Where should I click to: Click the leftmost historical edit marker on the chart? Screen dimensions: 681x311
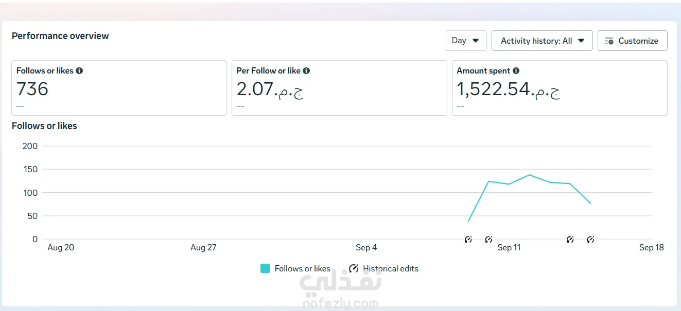[468, 240]
